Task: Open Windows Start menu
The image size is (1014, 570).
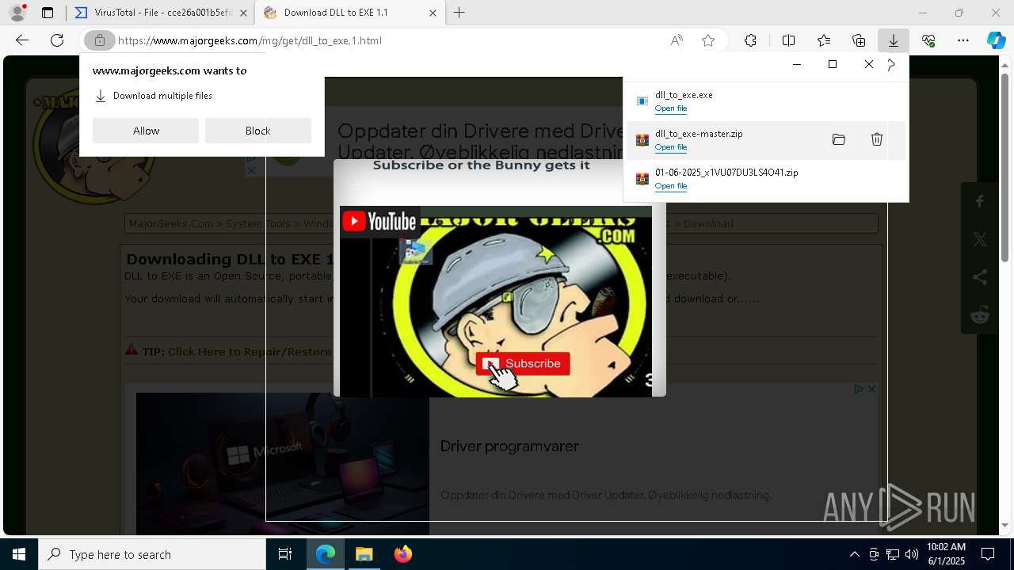Action: [x=19, y=554]
